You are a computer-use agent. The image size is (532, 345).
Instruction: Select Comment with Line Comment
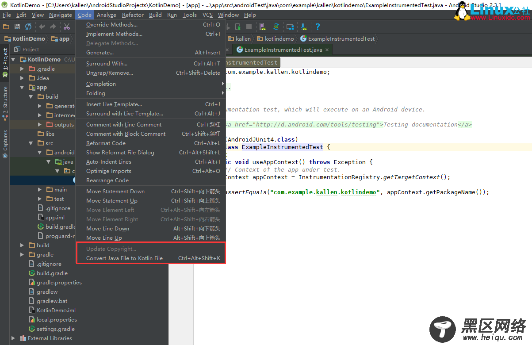pos(150,125)
